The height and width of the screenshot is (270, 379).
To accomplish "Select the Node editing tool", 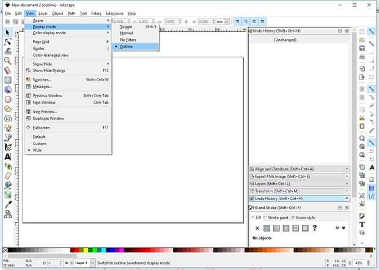I will coord(7,42).
